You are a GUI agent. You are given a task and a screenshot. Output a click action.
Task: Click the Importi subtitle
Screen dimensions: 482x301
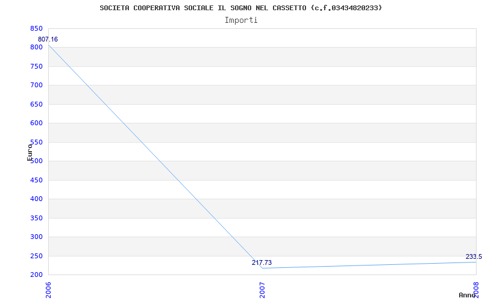(x=241, y=20)
